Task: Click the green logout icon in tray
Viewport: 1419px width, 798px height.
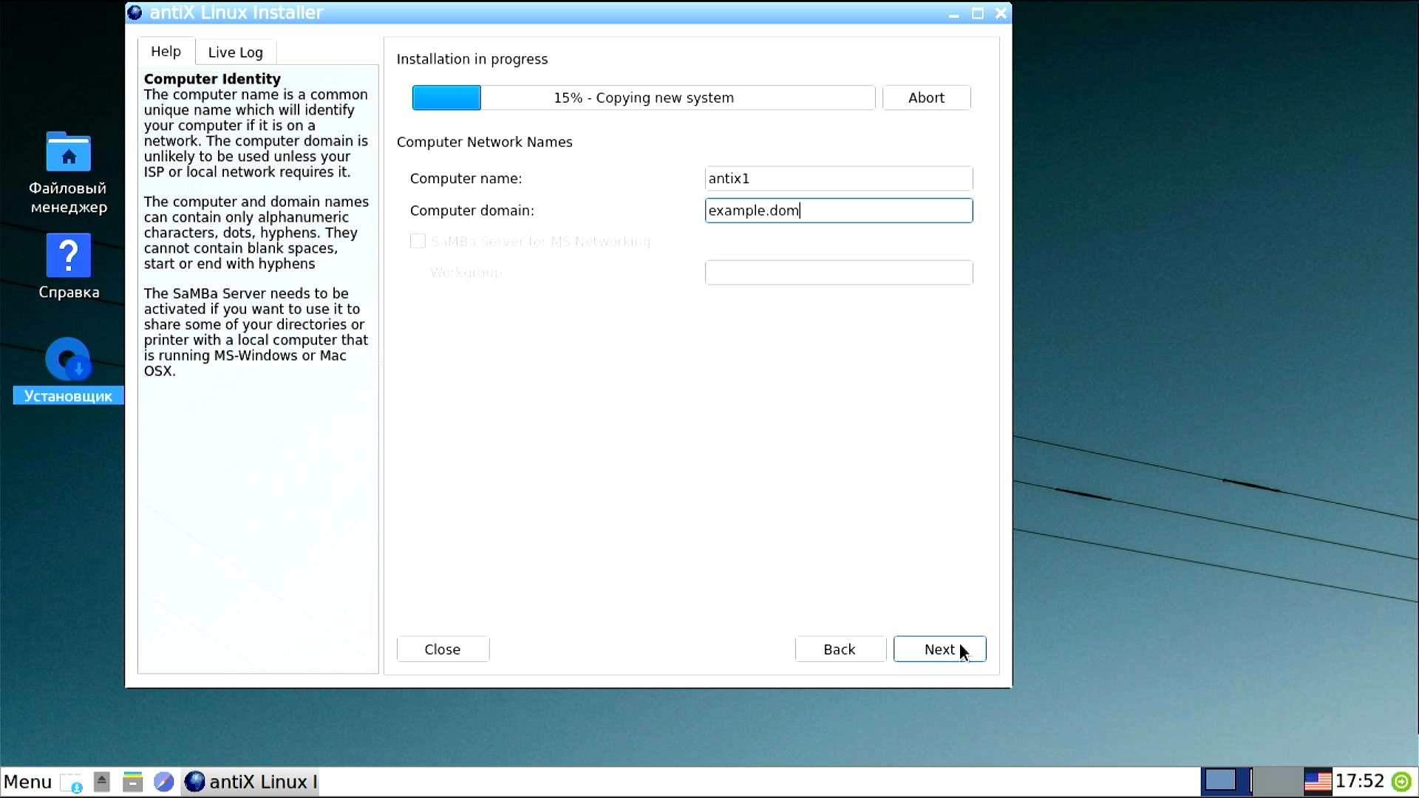Action: click(1401, 782)
